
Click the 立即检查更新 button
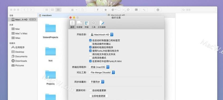[98, 96]
